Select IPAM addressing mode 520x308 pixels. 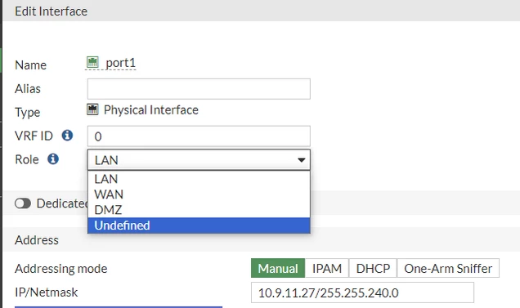327,268
